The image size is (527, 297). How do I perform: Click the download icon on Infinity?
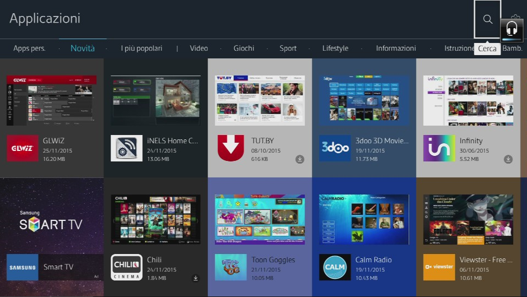point(508,159)
